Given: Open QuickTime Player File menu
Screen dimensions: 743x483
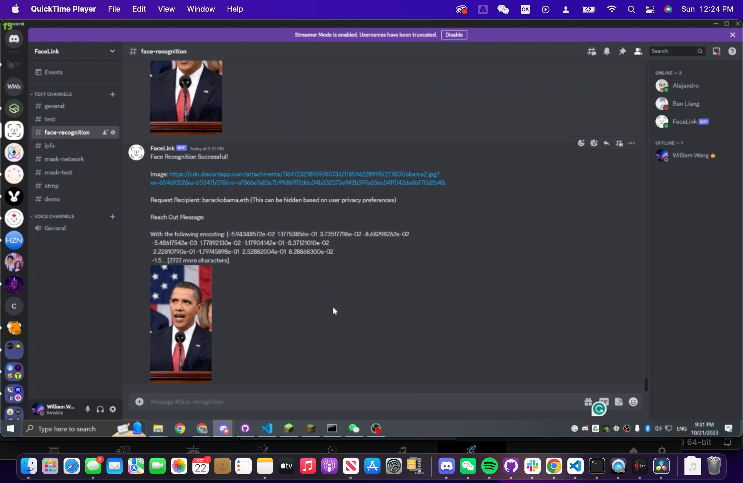Looking at the screenshot, I should click(114, 9).
